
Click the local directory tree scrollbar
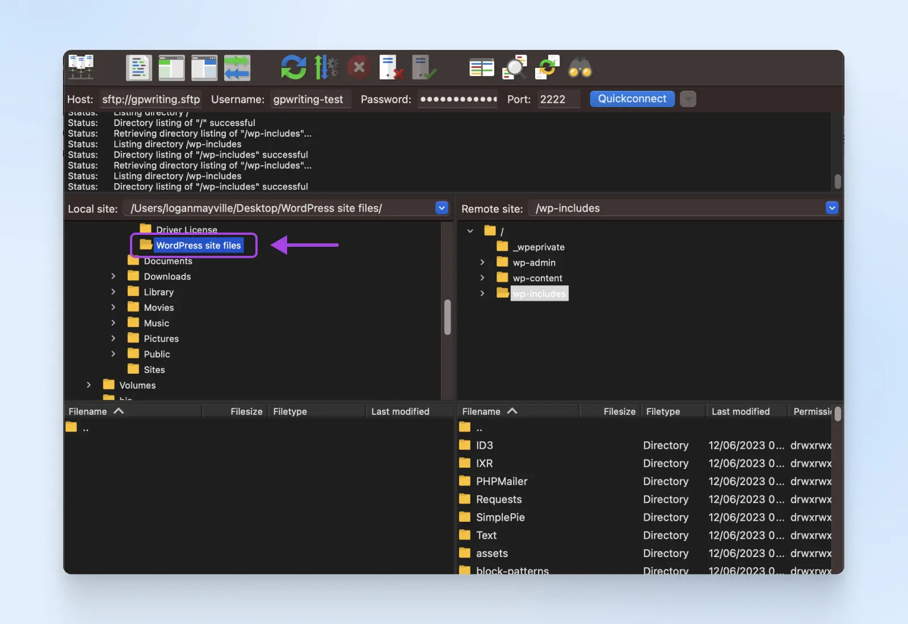click(x=447, y=318)
